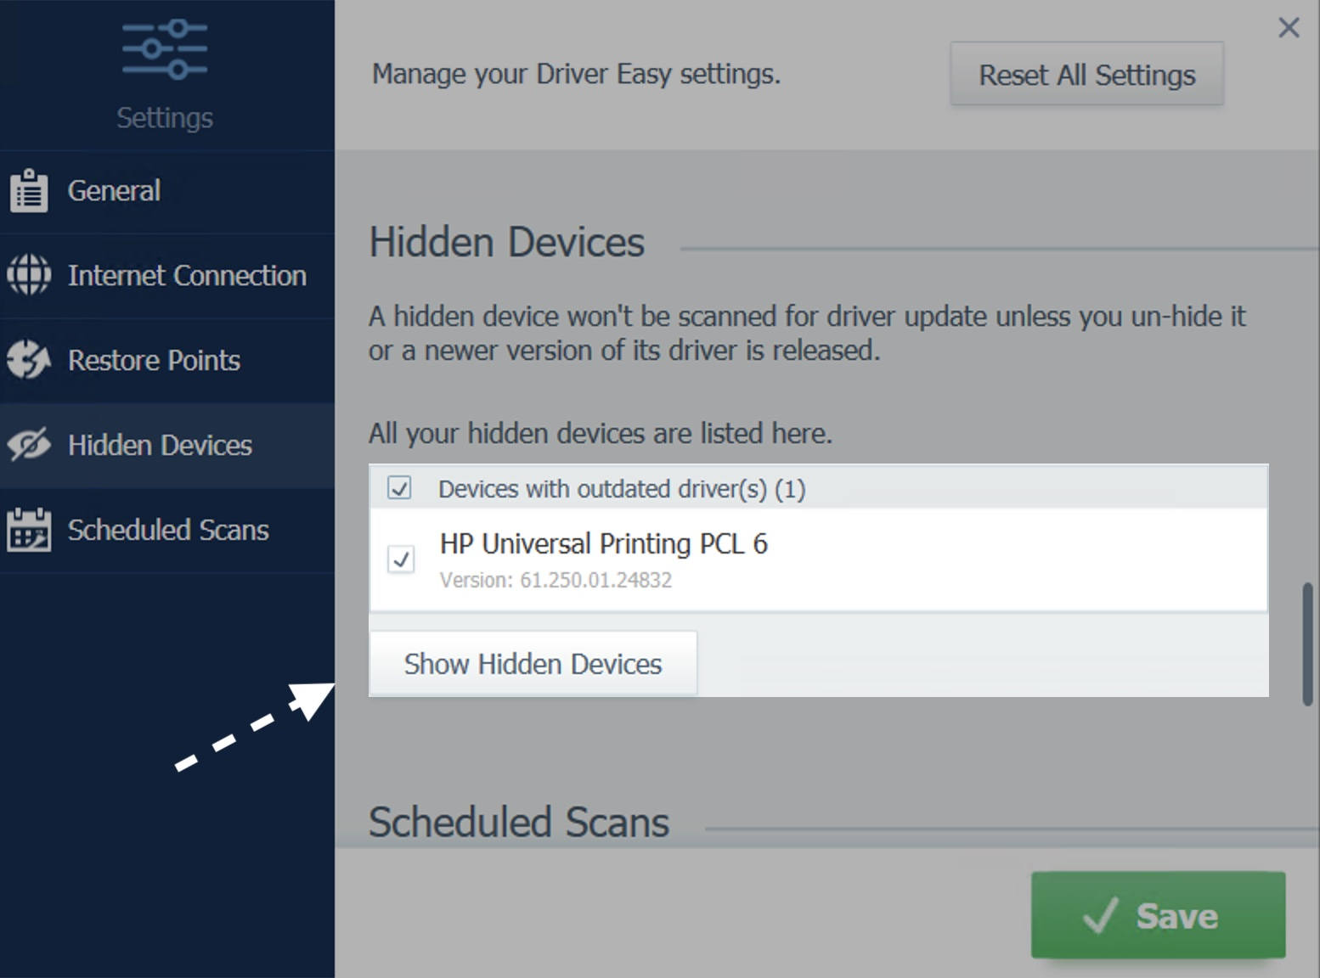Click the Internet Connection globe icon

pyautogui.click(x=28, y=274)
